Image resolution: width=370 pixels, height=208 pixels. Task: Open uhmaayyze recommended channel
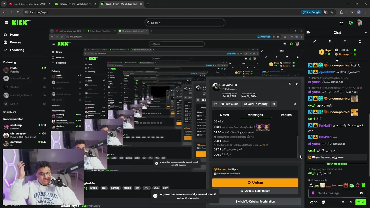pyautogui.click(x=25, y=135)
